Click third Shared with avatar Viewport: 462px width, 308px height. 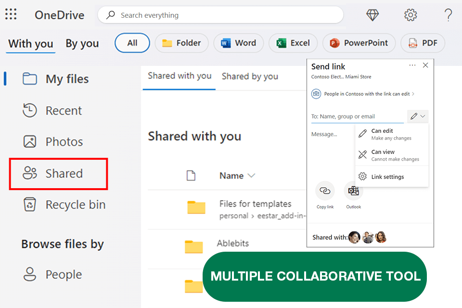click(381, 237)
